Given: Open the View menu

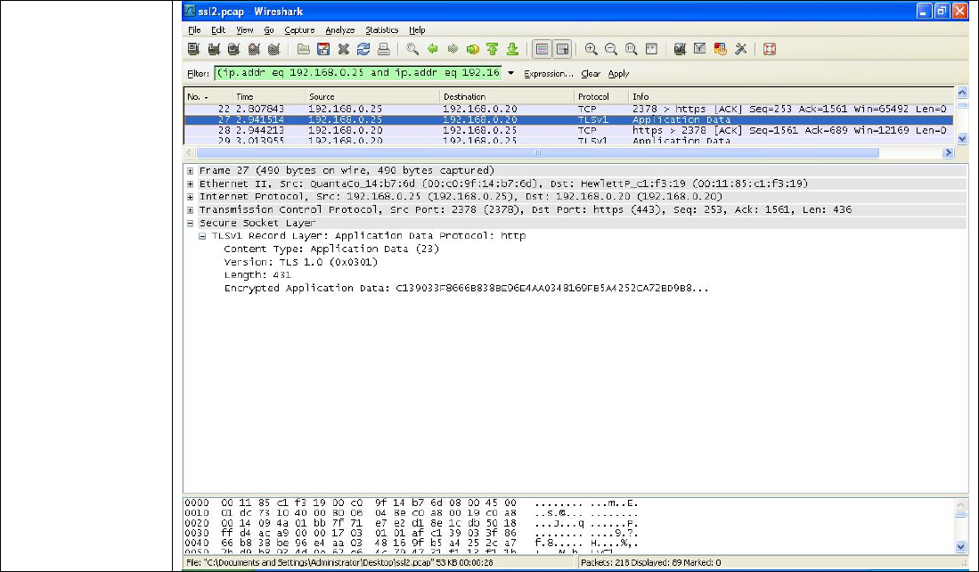Looking at the screenshot, I should (x=245, y=30).
